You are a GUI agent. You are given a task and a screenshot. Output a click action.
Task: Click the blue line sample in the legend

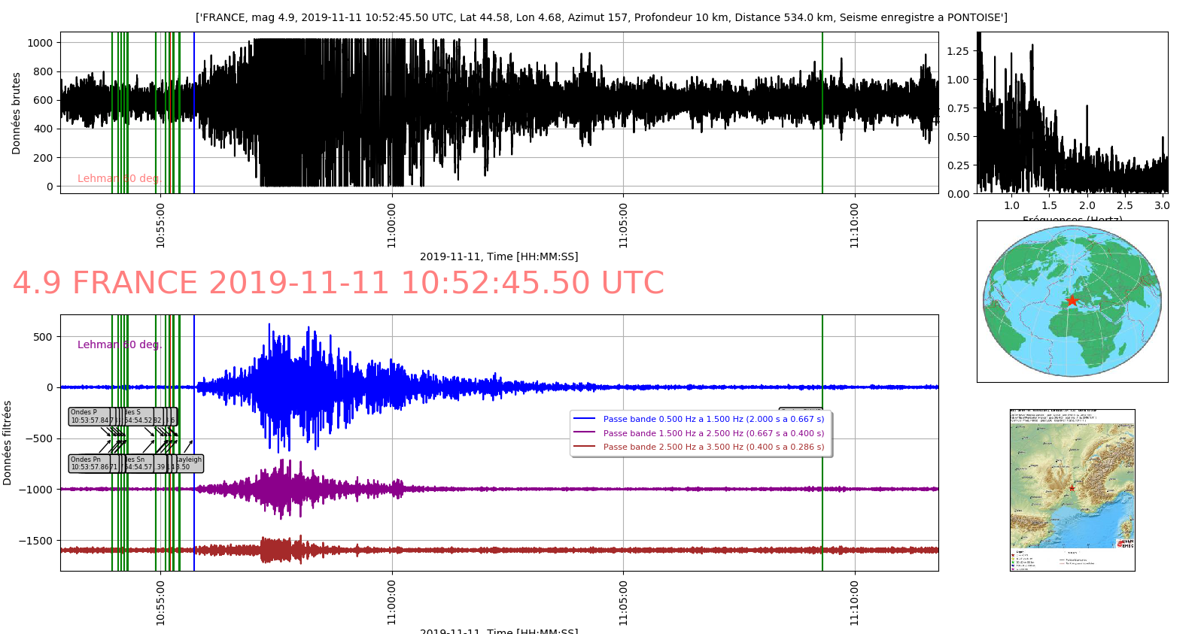point(584,419)
